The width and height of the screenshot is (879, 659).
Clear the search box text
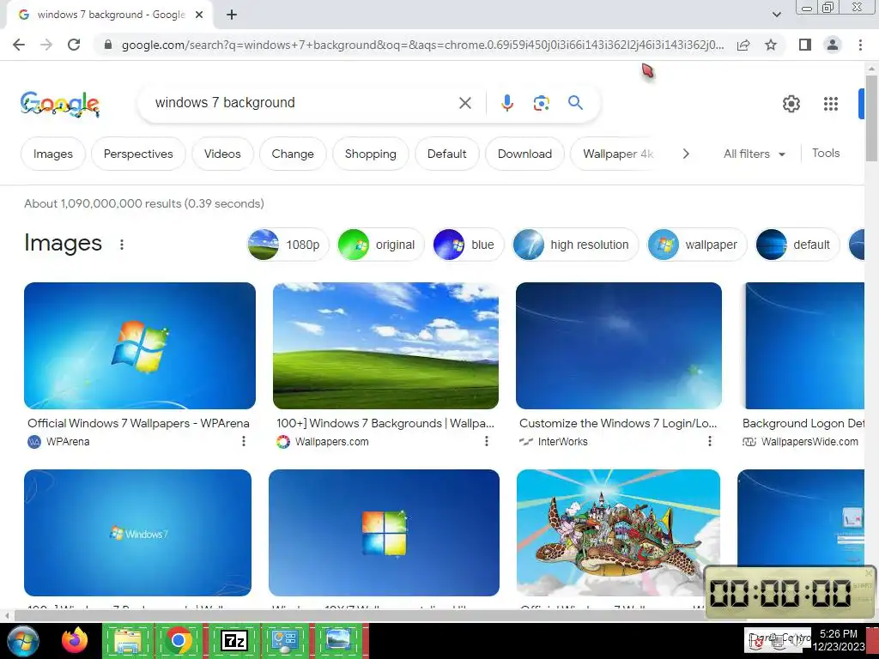pos(464,103)
